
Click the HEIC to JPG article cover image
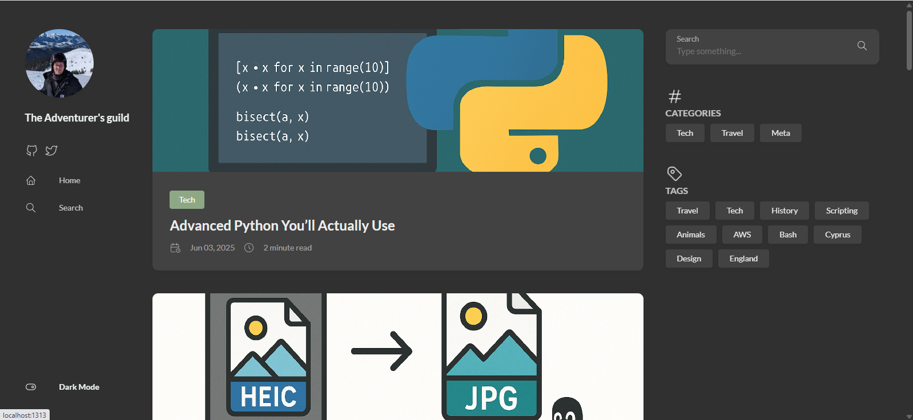click(x=398, y=357)
